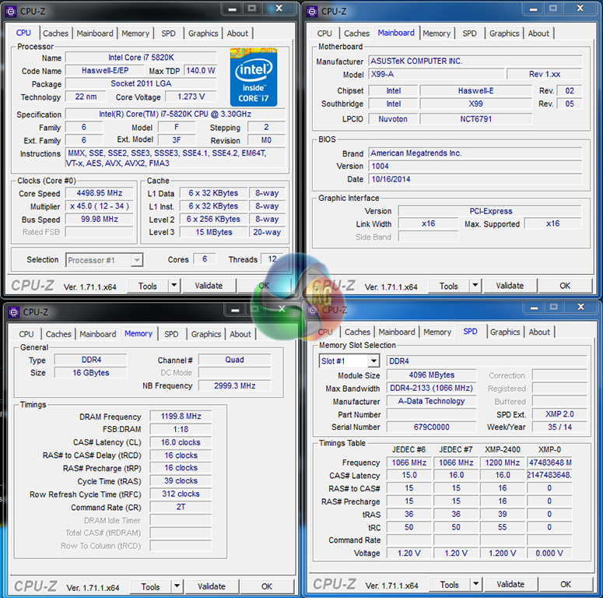603x598 pixels.
Task: Open Graphics tab in the CPU window
Action: [x=203, y=33]
